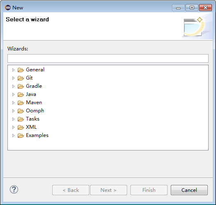The width and height of the screenshot is (216, 205).
Task: Click the Java folder icon
Action: coord(21,94)
